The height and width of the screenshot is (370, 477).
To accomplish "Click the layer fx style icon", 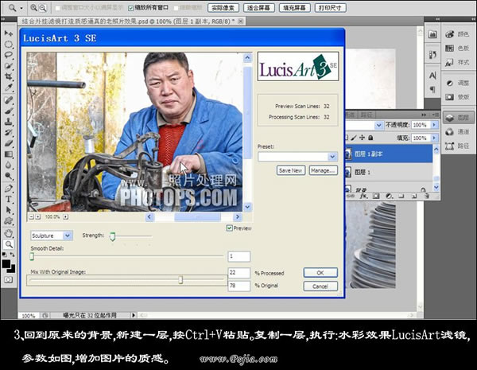I will (363, 196).
